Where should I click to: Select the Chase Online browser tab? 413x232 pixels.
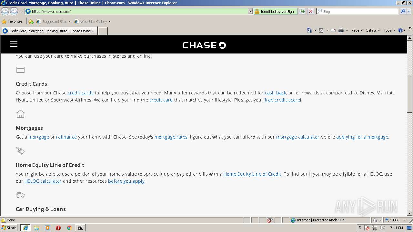click(49, 31)
